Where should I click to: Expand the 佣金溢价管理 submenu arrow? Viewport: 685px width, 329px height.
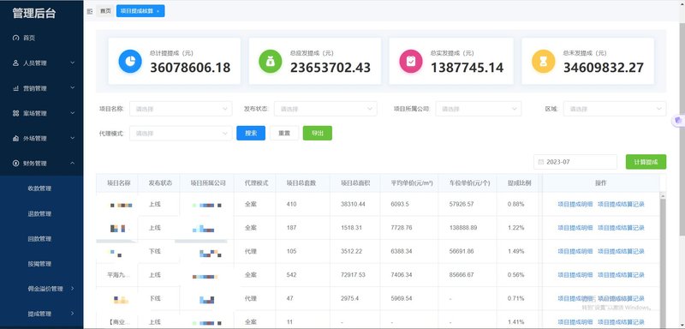[x=73, y=289]
